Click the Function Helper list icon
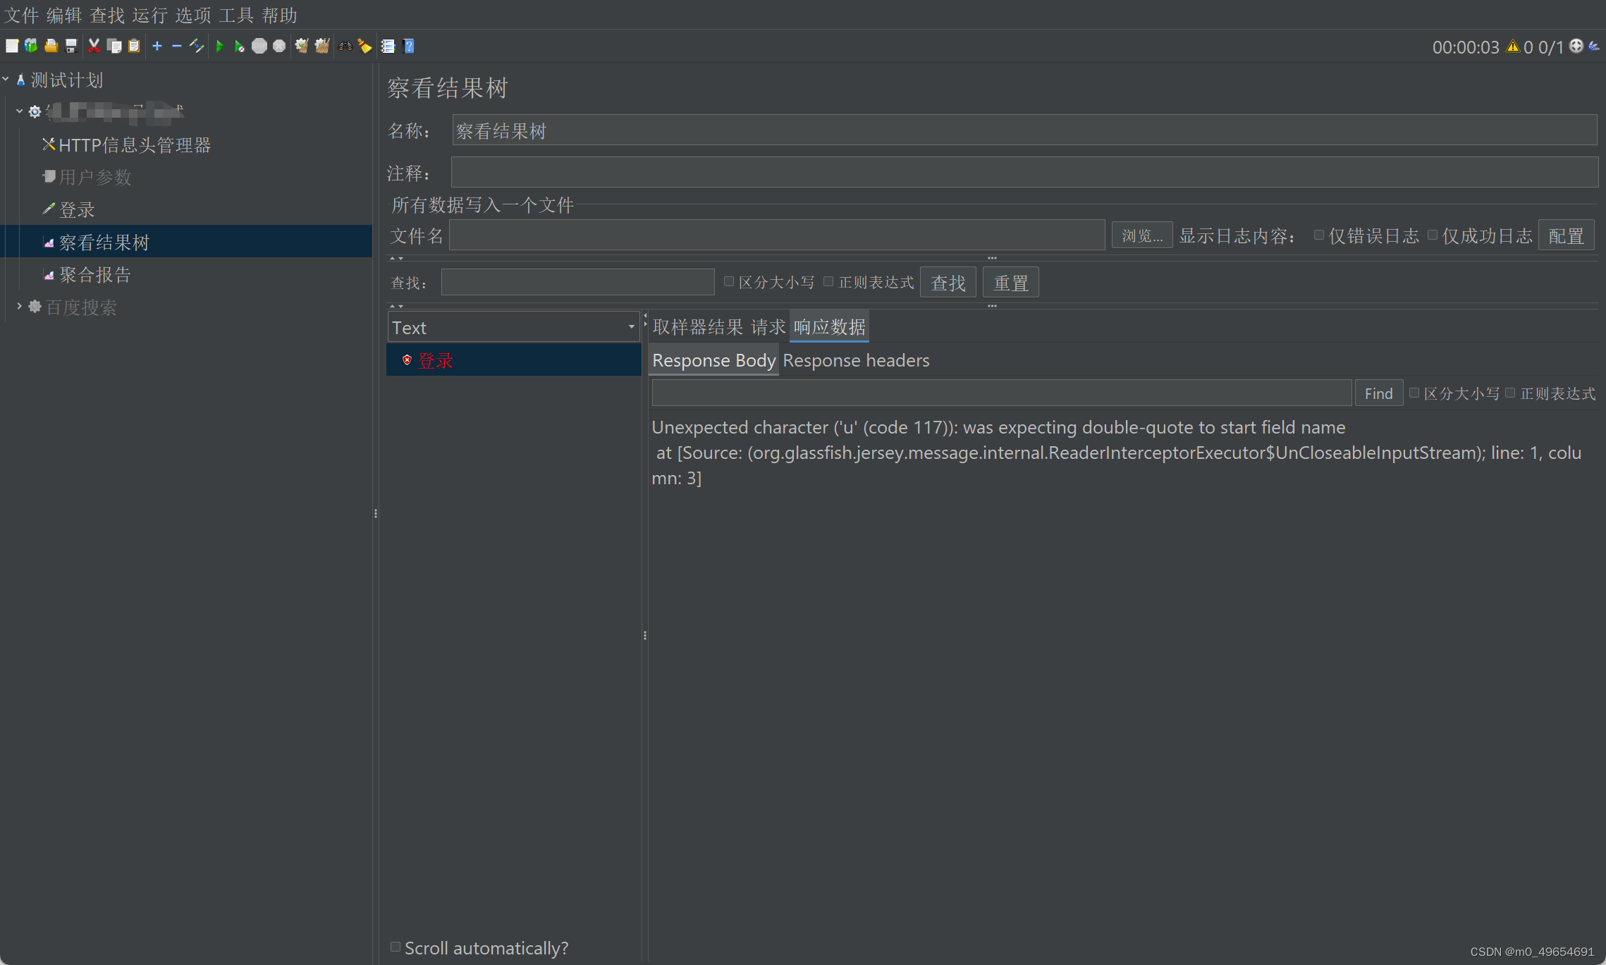Viewport: 1606px width, 965px height. coord(388,47)
